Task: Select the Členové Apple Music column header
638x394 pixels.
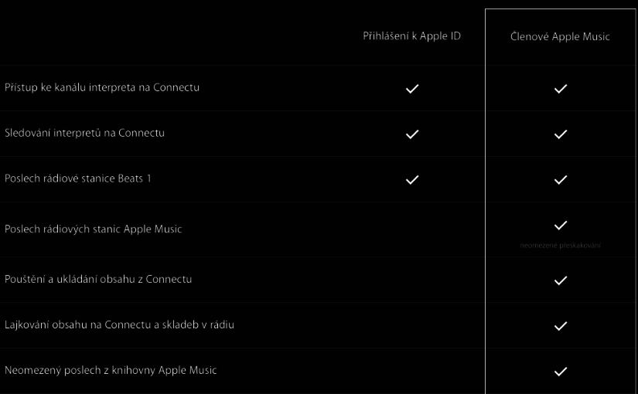Action: [561, 36]
